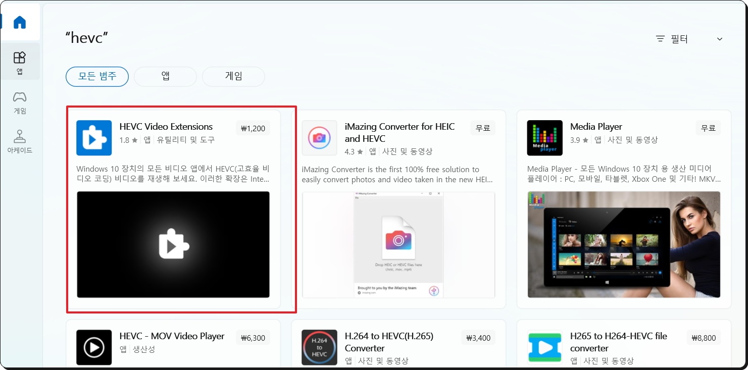Select the 모든 범주 category filter
This screenshot has width=748, height=370.
[x=97, y=77]
